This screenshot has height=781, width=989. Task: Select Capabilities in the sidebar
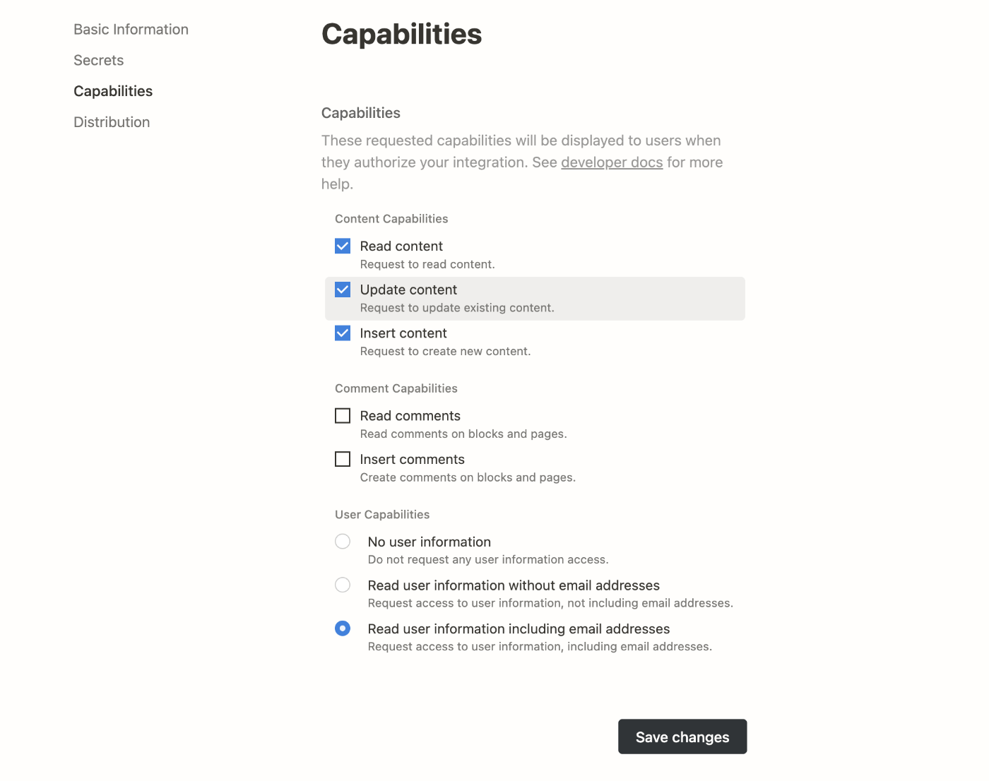[x=113, y=91]
